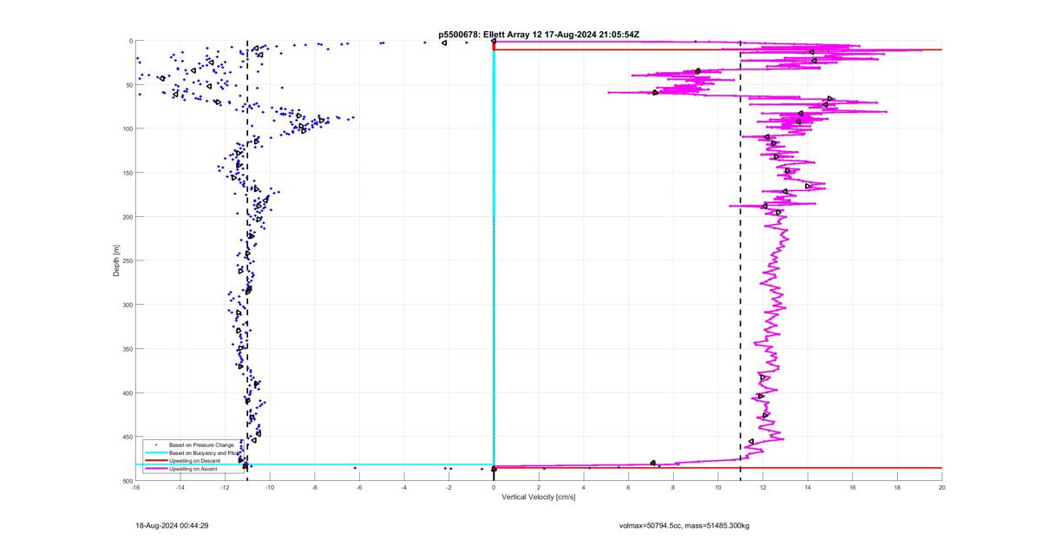Viewport: 1041px width, 540px height.
Task: Click the "volmax=50794.5cc, mass=51485.300kg" footer text
Action: [x=684, y=525]
